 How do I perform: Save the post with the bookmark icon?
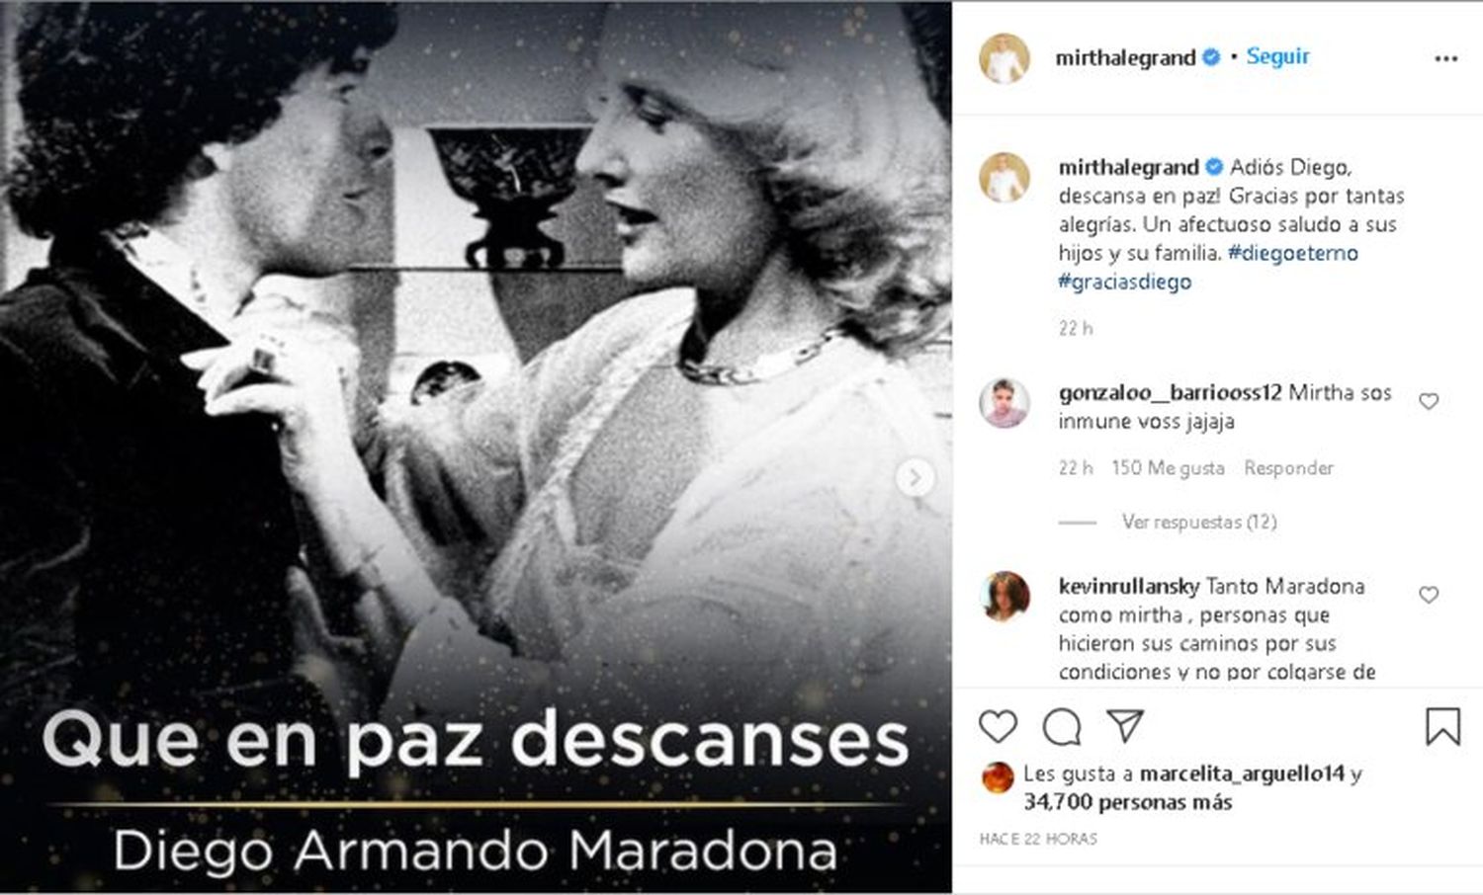coord(1442,727)
